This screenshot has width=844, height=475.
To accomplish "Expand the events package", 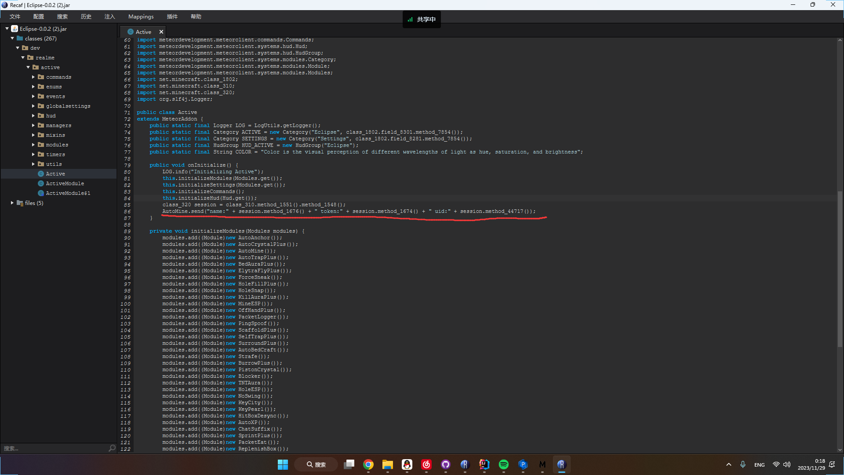I will (33, 96).
